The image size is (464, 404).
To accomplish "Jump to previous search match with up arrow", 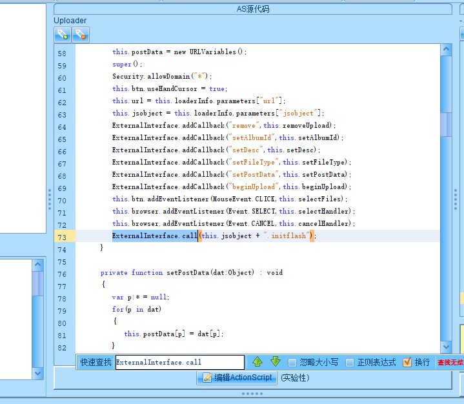I will 257,361.
